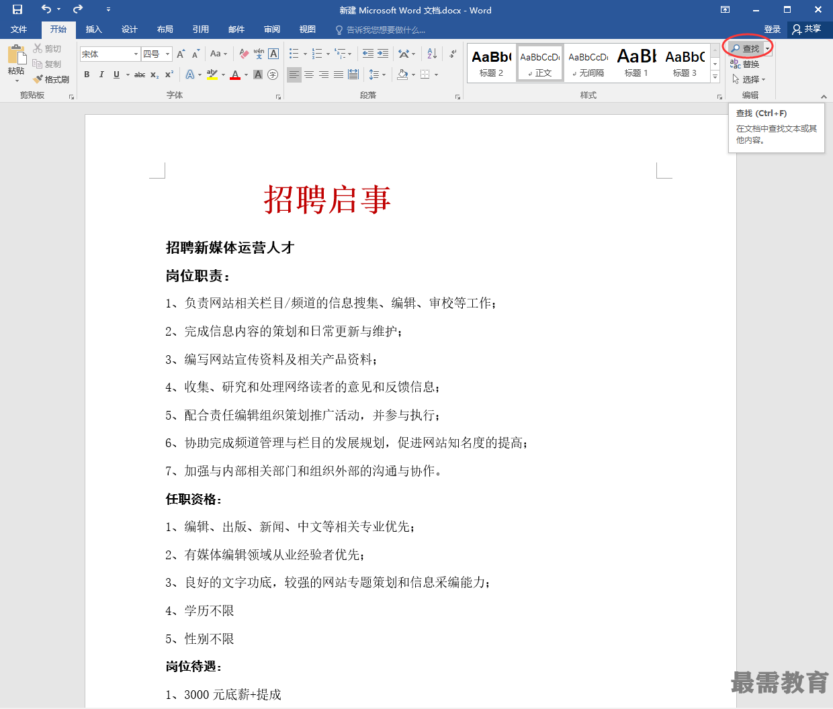The width and height of the screenshot is (833, 709).
Task: Clear all formatting with the eraser icon
Action: coord(244,54)
